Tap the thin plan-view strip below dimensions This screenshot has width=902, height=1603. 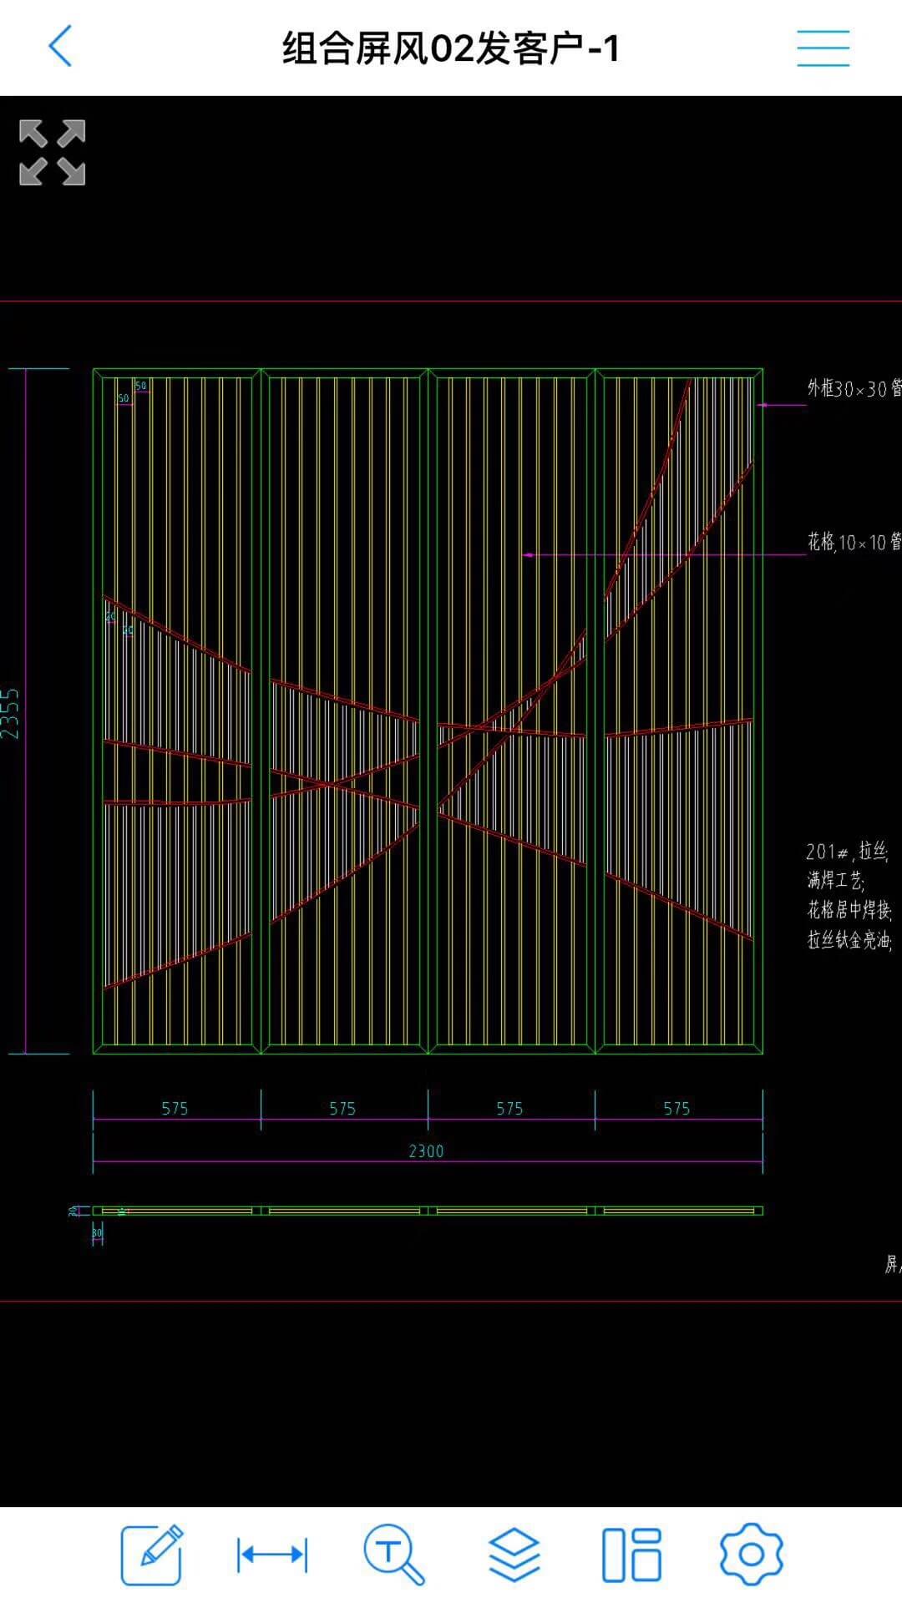tap(428, 1211)
